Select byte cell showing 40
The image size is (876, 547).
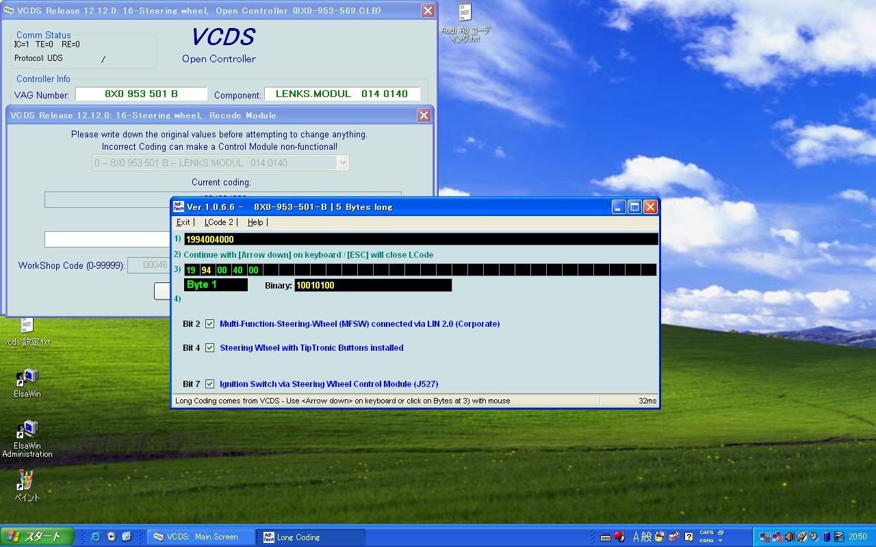point(238,270)
